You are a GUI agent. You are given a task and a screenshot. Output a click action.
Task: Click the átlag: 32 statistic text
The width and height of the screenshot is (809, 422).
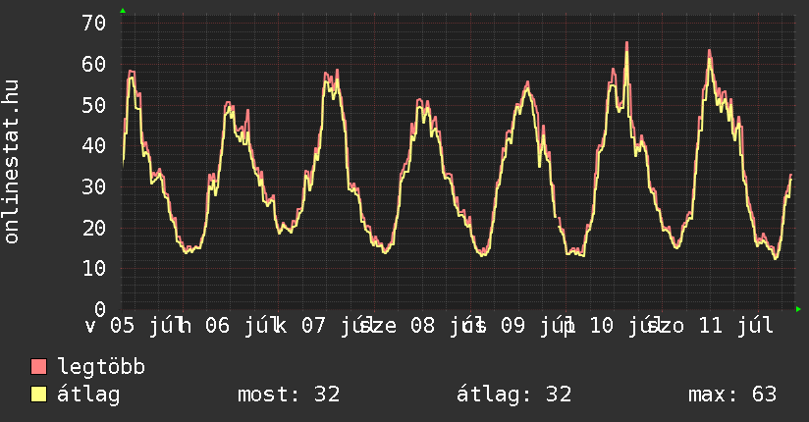(x=513, y=395)
